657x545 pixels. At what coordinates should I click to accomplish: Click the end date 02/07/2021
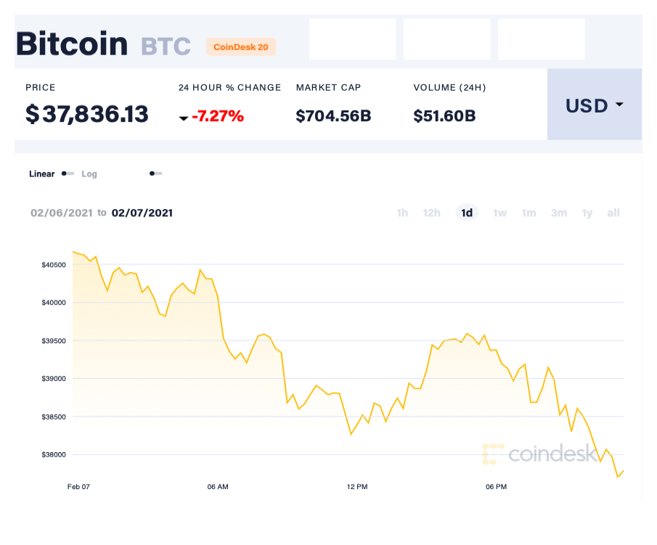(x=142, y=213)
